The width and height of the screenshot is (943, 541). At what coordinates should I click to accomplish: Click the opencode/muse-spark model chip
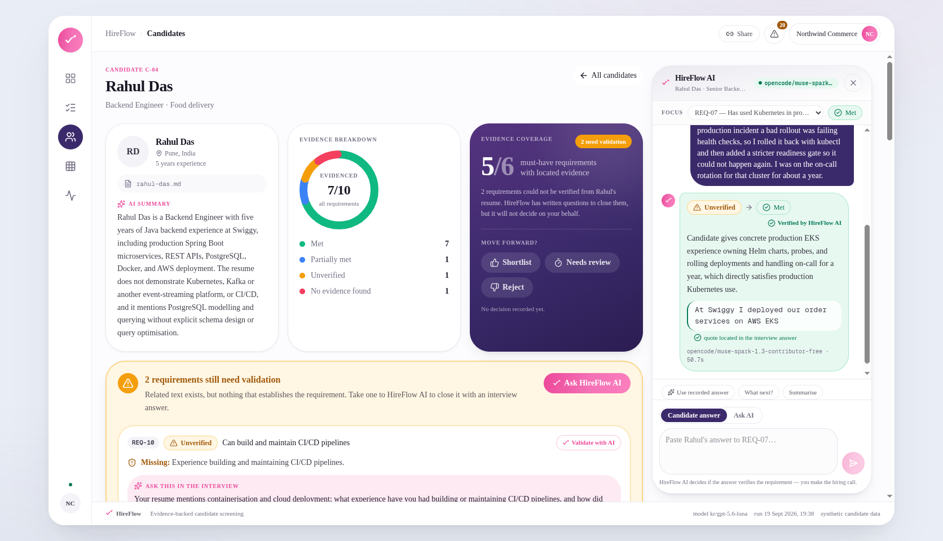(796, 83)
